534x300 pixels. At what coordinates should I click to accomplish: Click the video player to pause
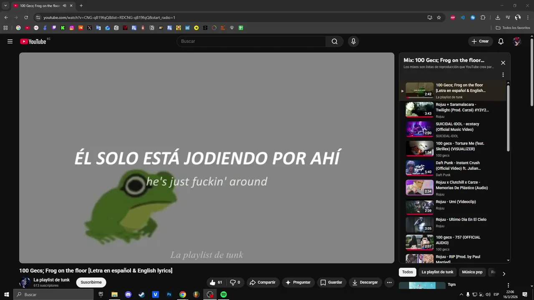click(x=207, y=157)
